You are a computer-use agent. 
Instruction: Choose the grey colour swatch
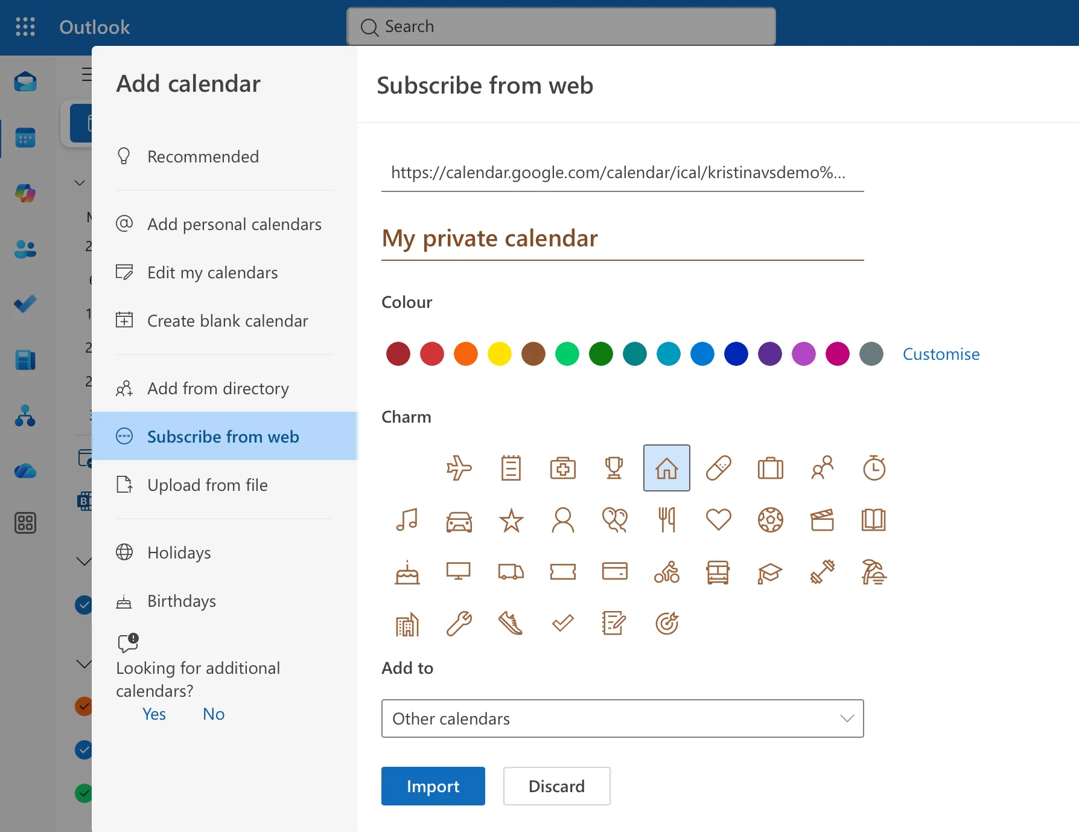tap(871, 354)
